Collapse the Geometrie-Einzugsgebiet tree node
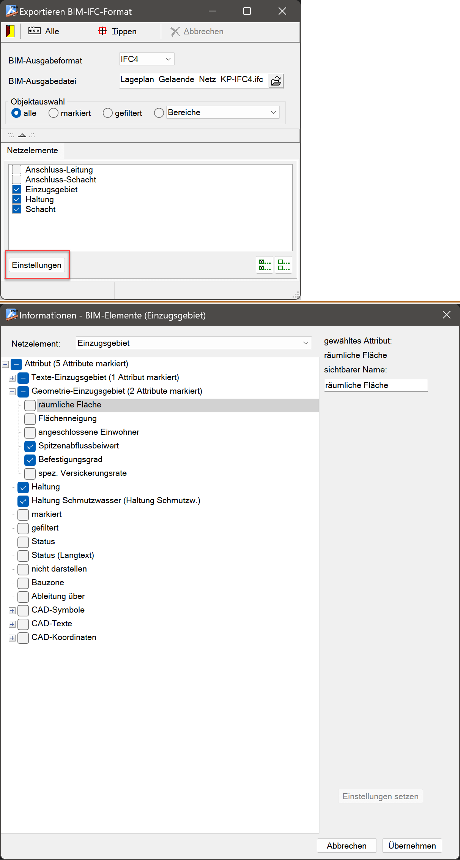Screen dimensions: 460x860 [12, 391]
